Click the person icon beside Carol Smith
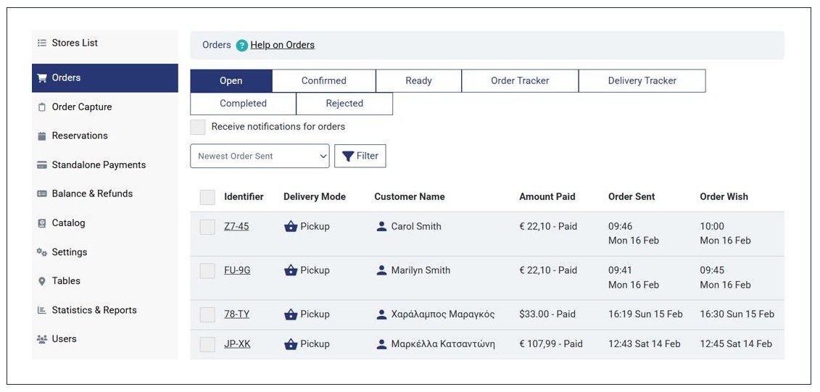820x392 pixels. [382, 226]
